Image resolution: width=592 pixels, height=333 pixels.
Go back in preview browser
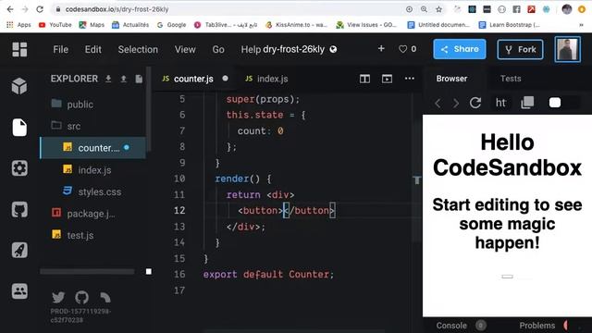tap(438, 103)
